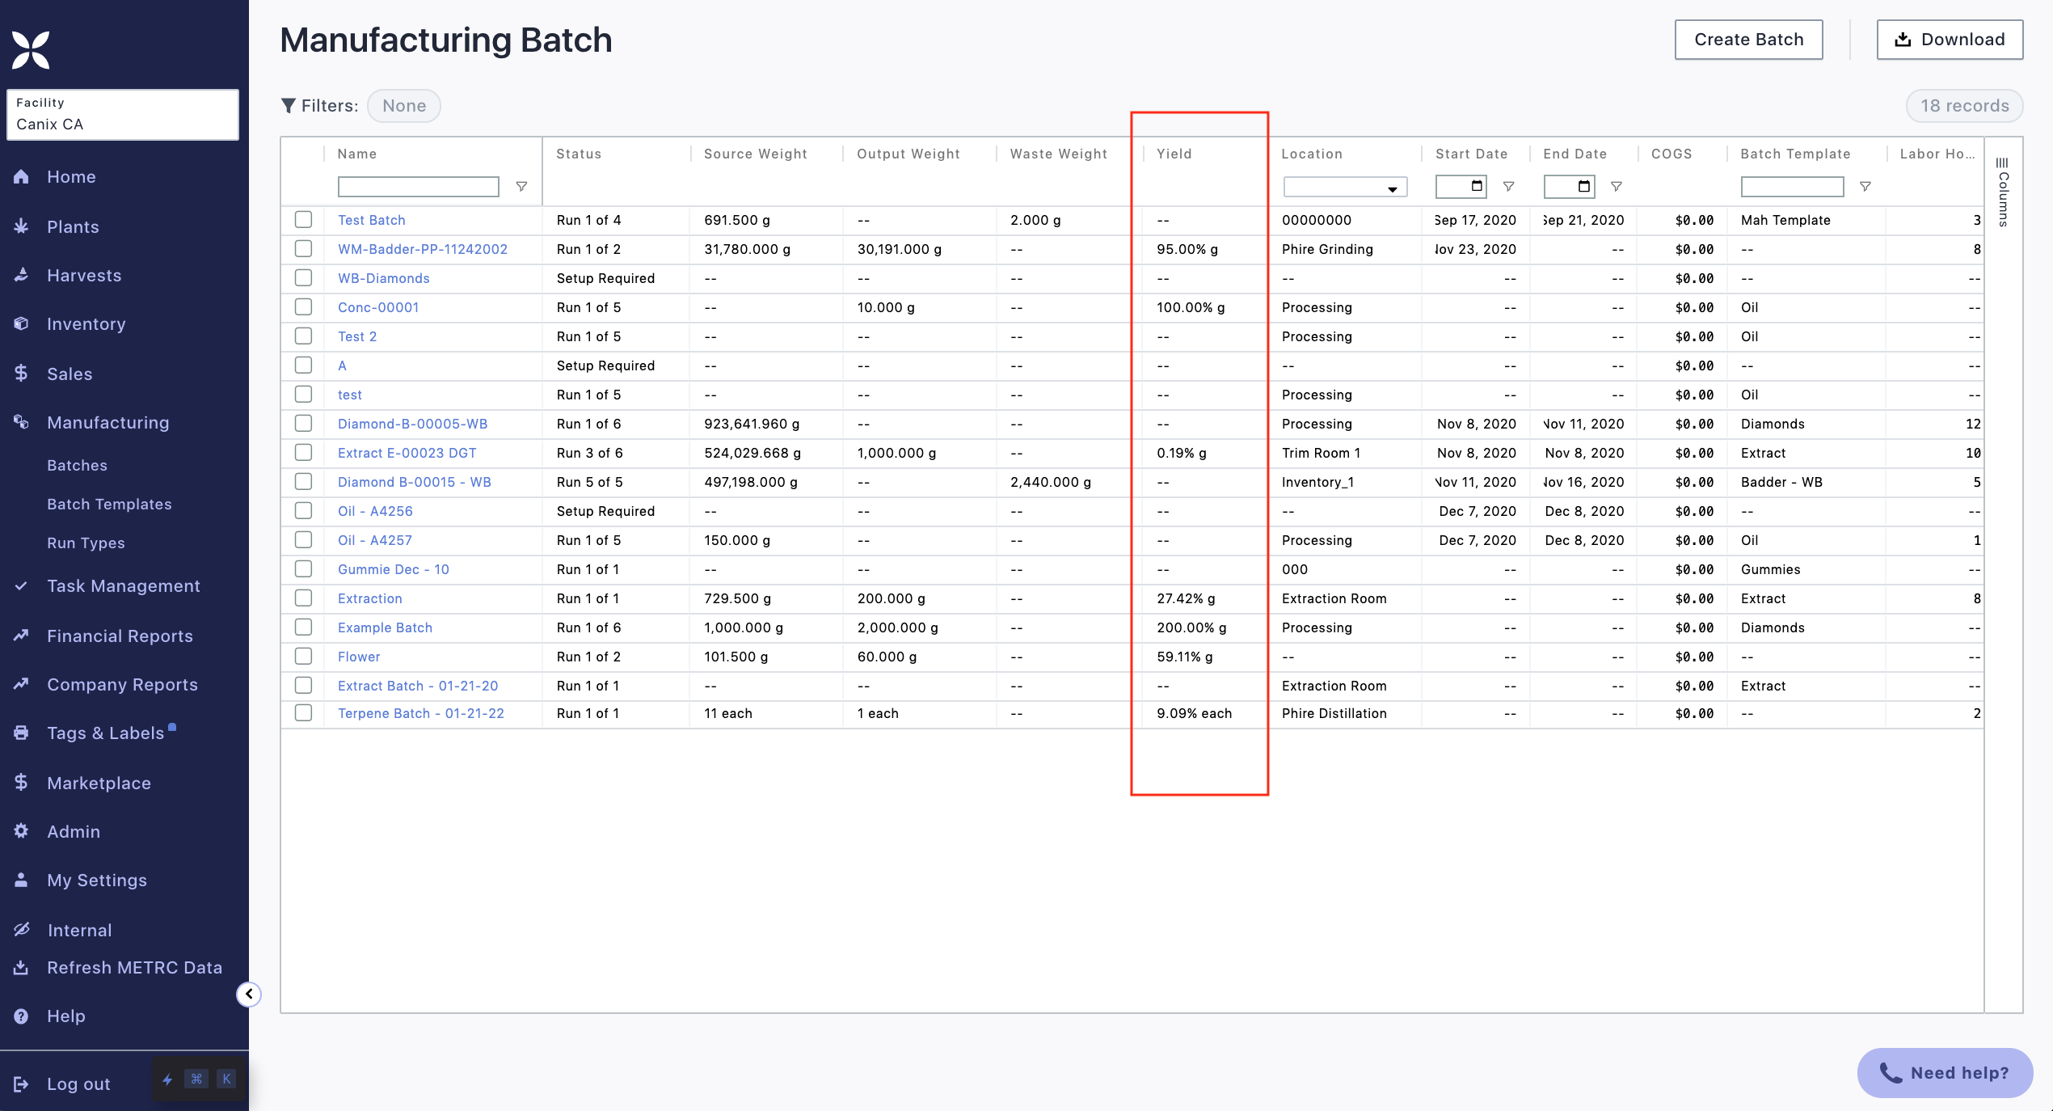This screenshot has height=1111, width=2053.
Task: Click the Name filter text field
Action: pos(418,187)
